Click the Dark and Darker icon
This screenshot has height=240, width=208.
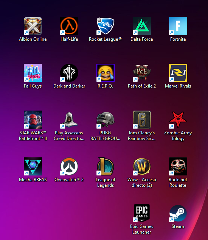click(x=69, y=73)
